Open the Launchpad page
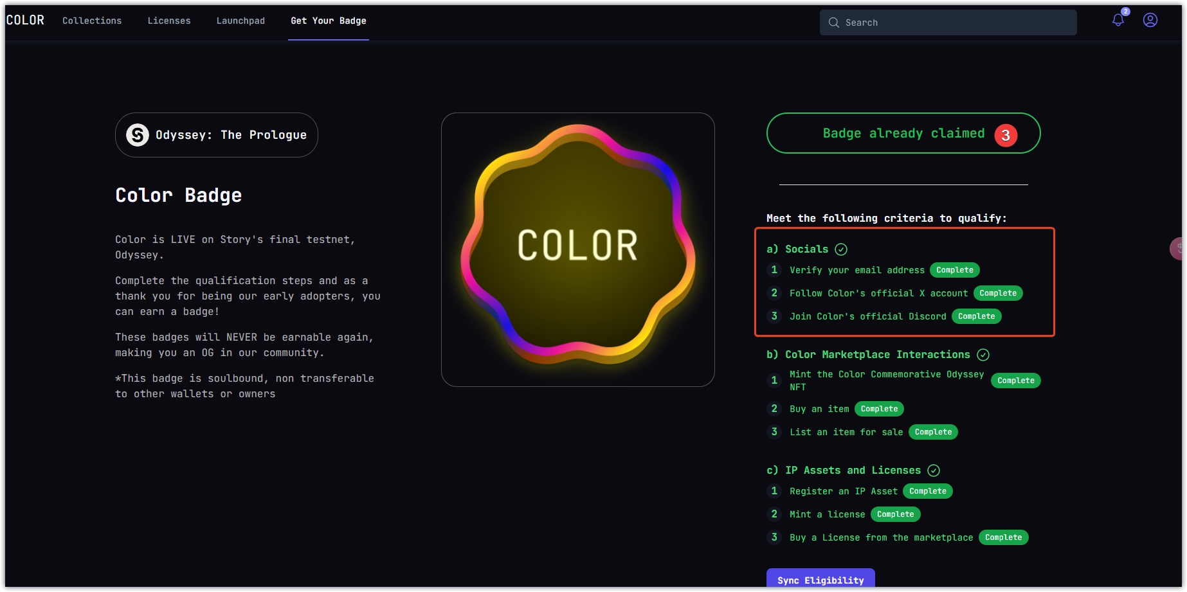Viewport: 1187px width, 592px height. point(240,21)
